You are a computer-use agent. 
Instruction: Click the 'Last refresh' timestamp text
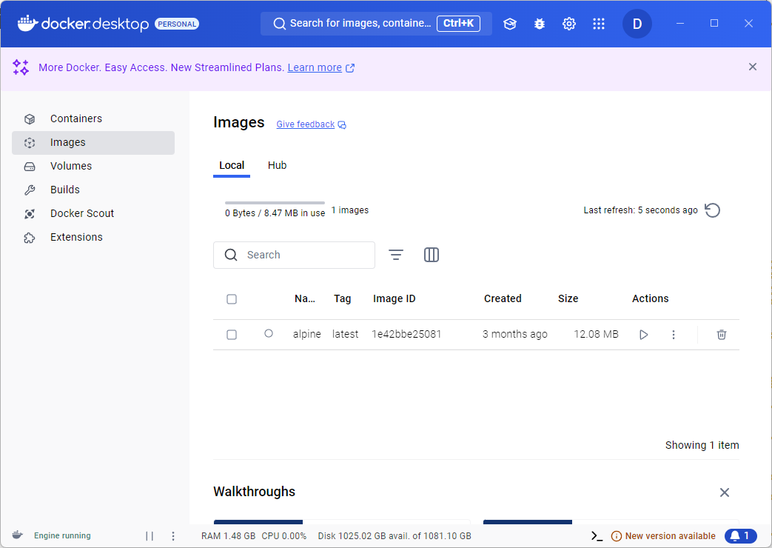(x=640, y=210)
